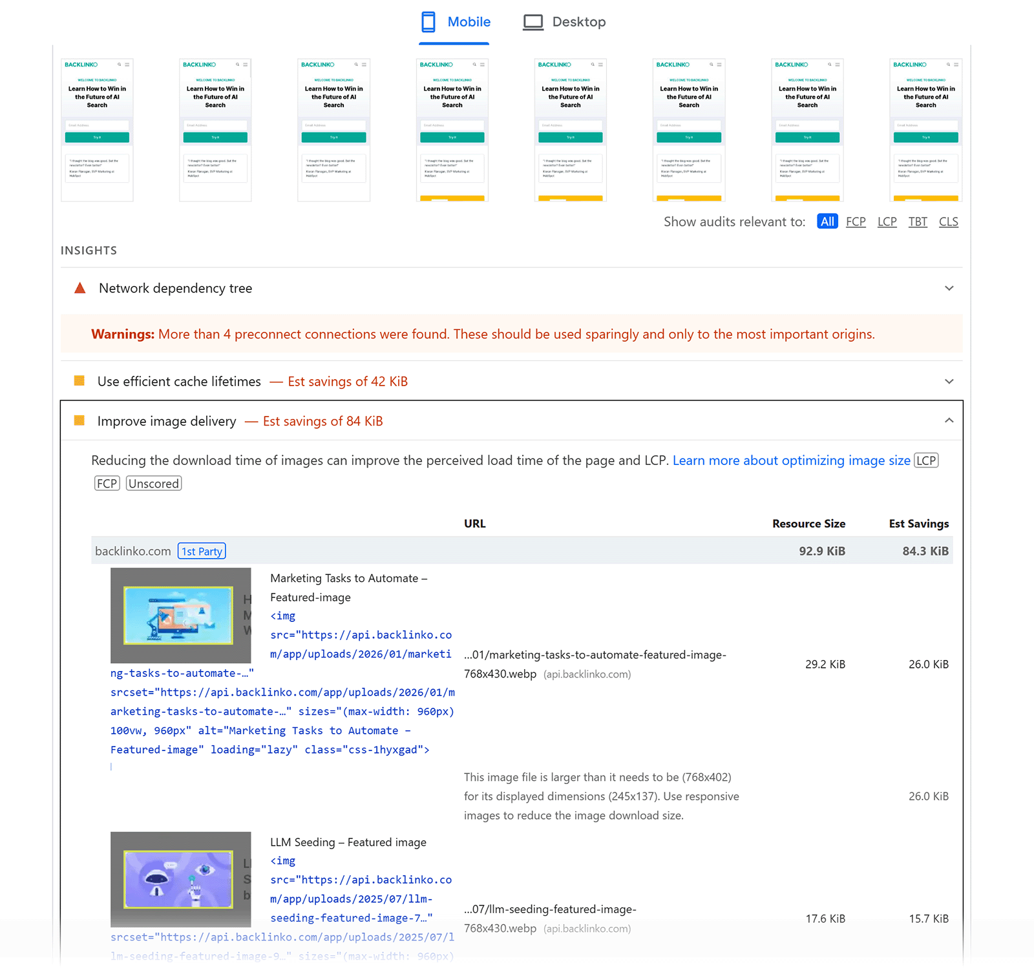Viewport: 1034px width, 970px height.
Task: Toggle the CLS audit filter
Action: (948, 222)
